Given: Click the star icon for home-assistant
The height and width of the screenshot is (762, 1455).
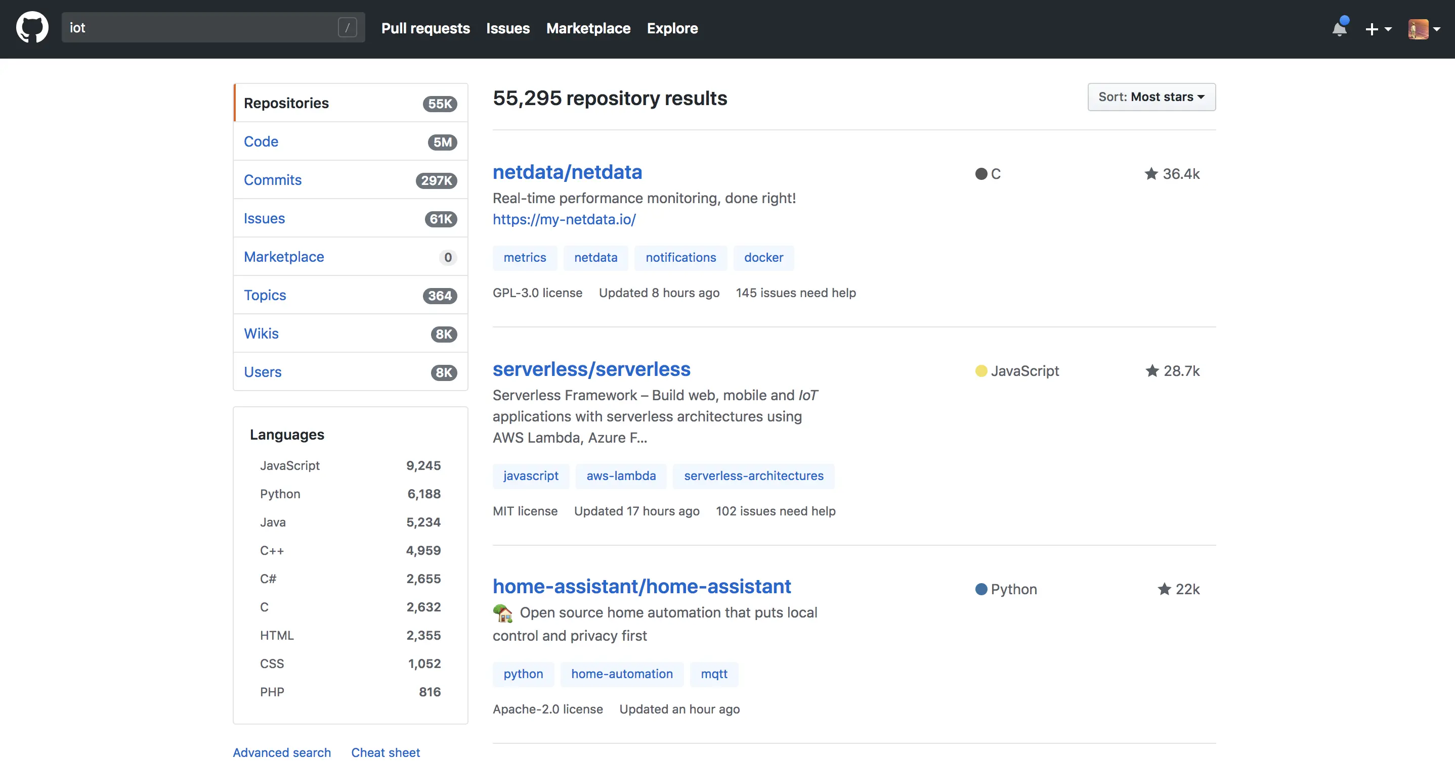Looking at the screenshot, I should [x=1164, y=589].
